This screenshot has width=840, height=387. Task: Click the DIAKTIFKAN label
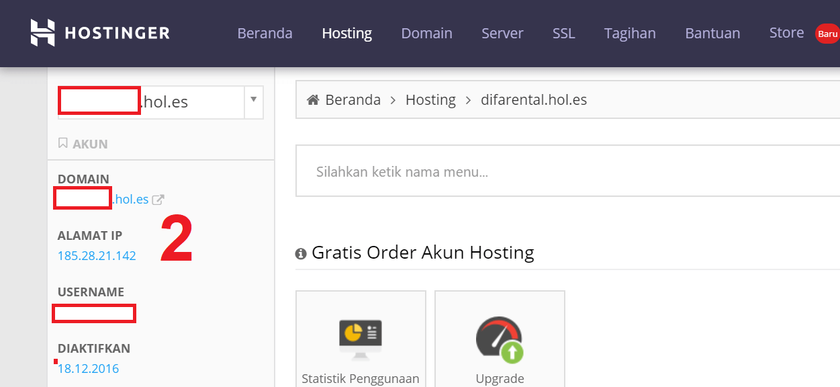[x=94, y=349]
